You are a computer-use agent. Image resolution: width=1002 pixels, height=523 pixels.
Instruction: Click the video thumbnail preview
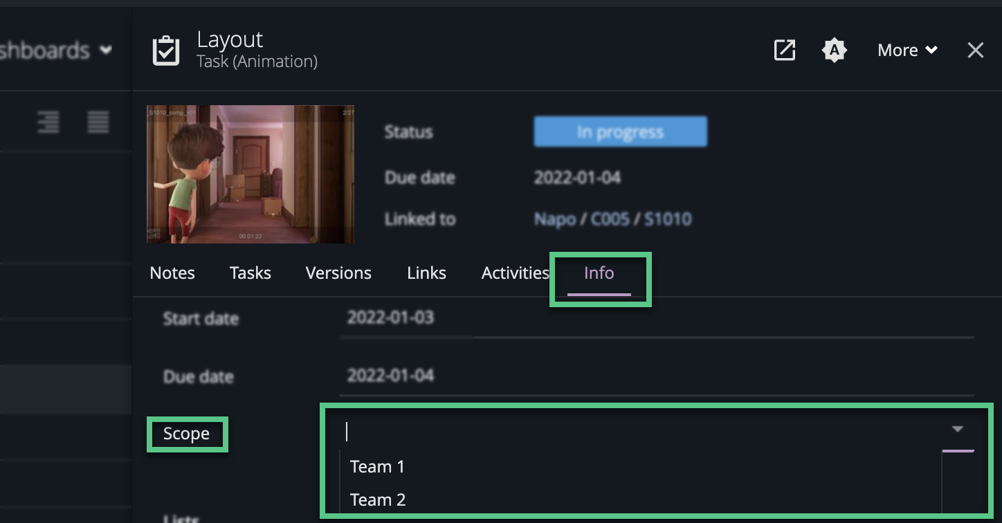coord(250,174)
